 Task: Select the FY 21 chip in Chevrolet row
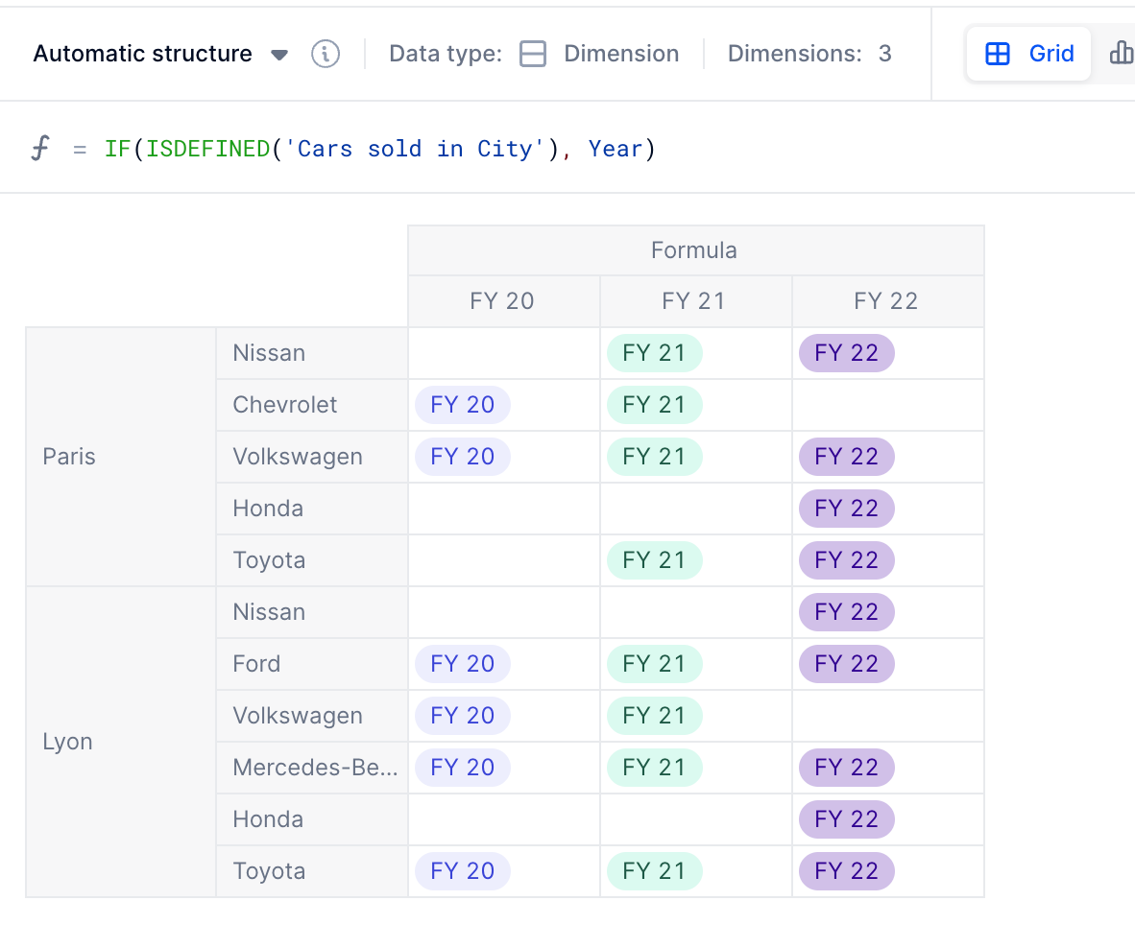654,405
